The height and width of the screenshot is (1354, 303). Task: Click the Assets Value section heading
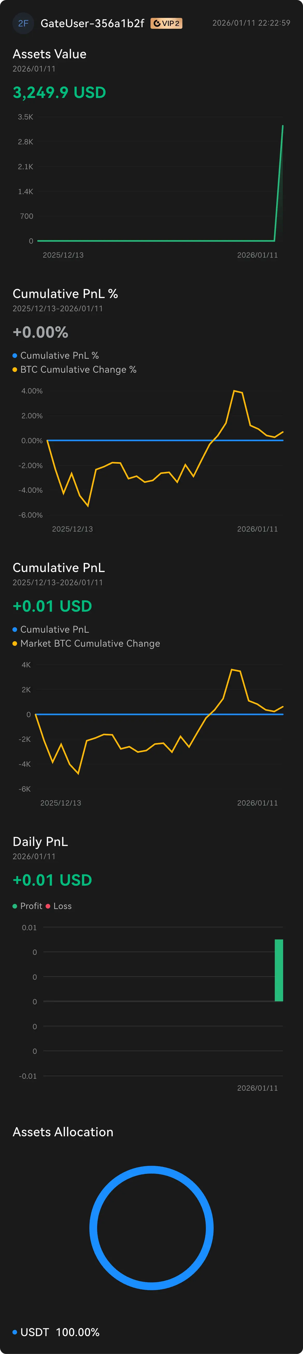49,54
